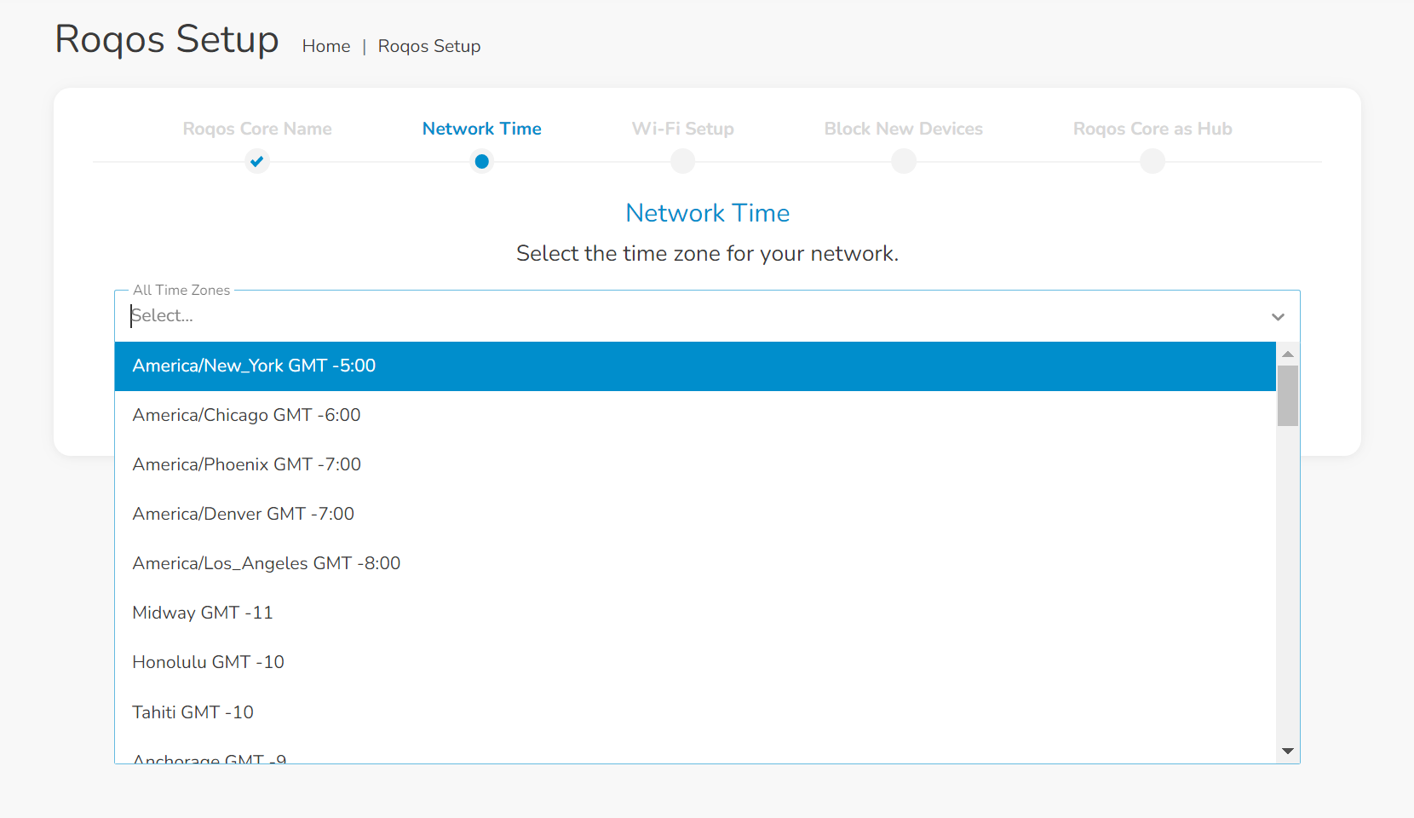Pick Honolulu GMT -10 option

pos(695,663)
